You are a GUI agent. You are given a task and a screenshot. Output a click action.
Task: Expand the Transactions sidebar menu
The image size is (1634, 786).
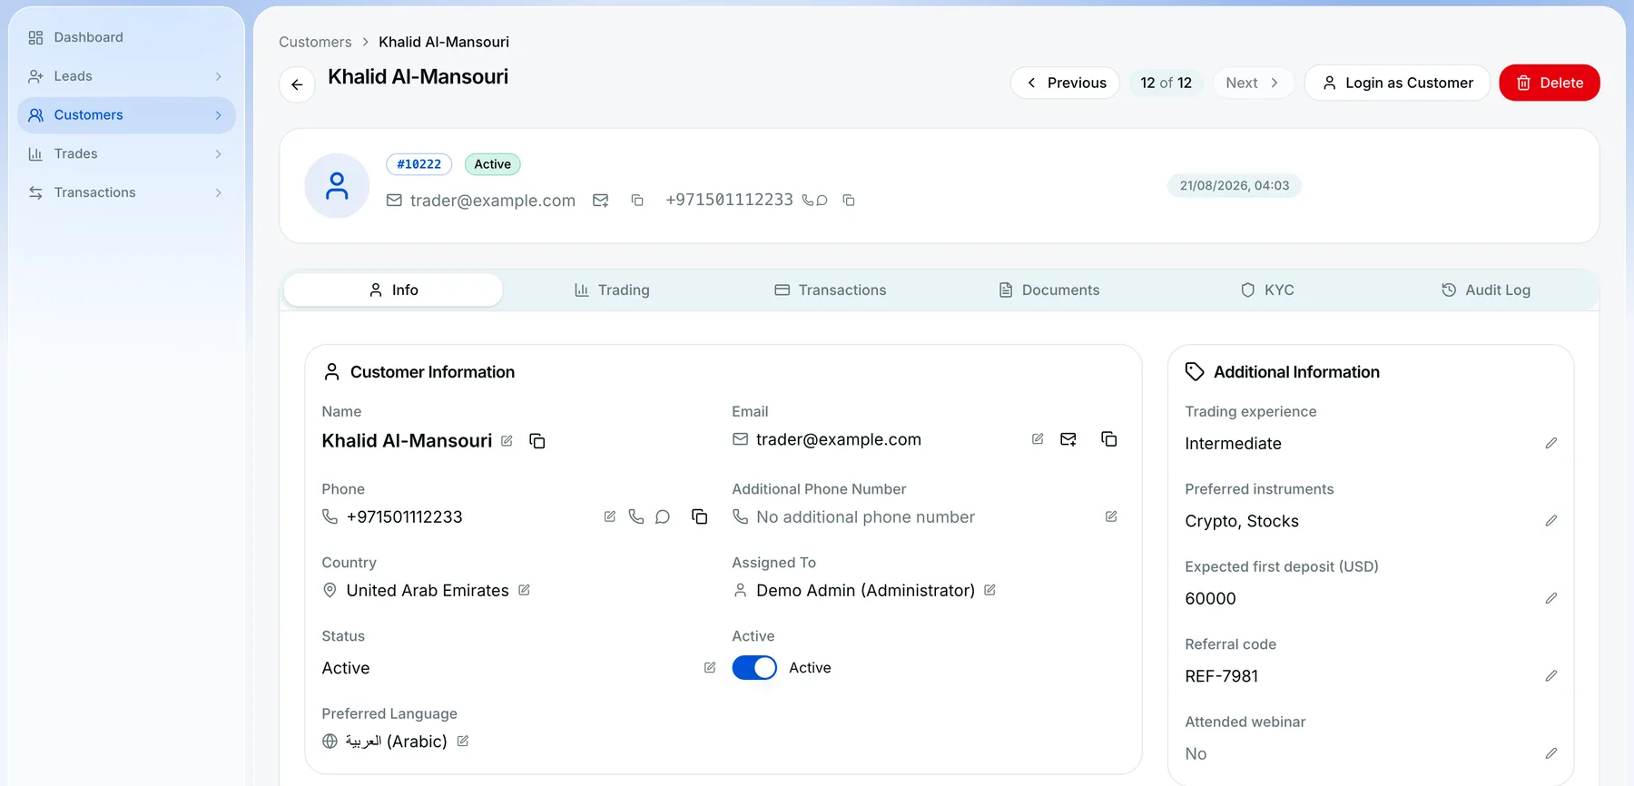[126, 192]
